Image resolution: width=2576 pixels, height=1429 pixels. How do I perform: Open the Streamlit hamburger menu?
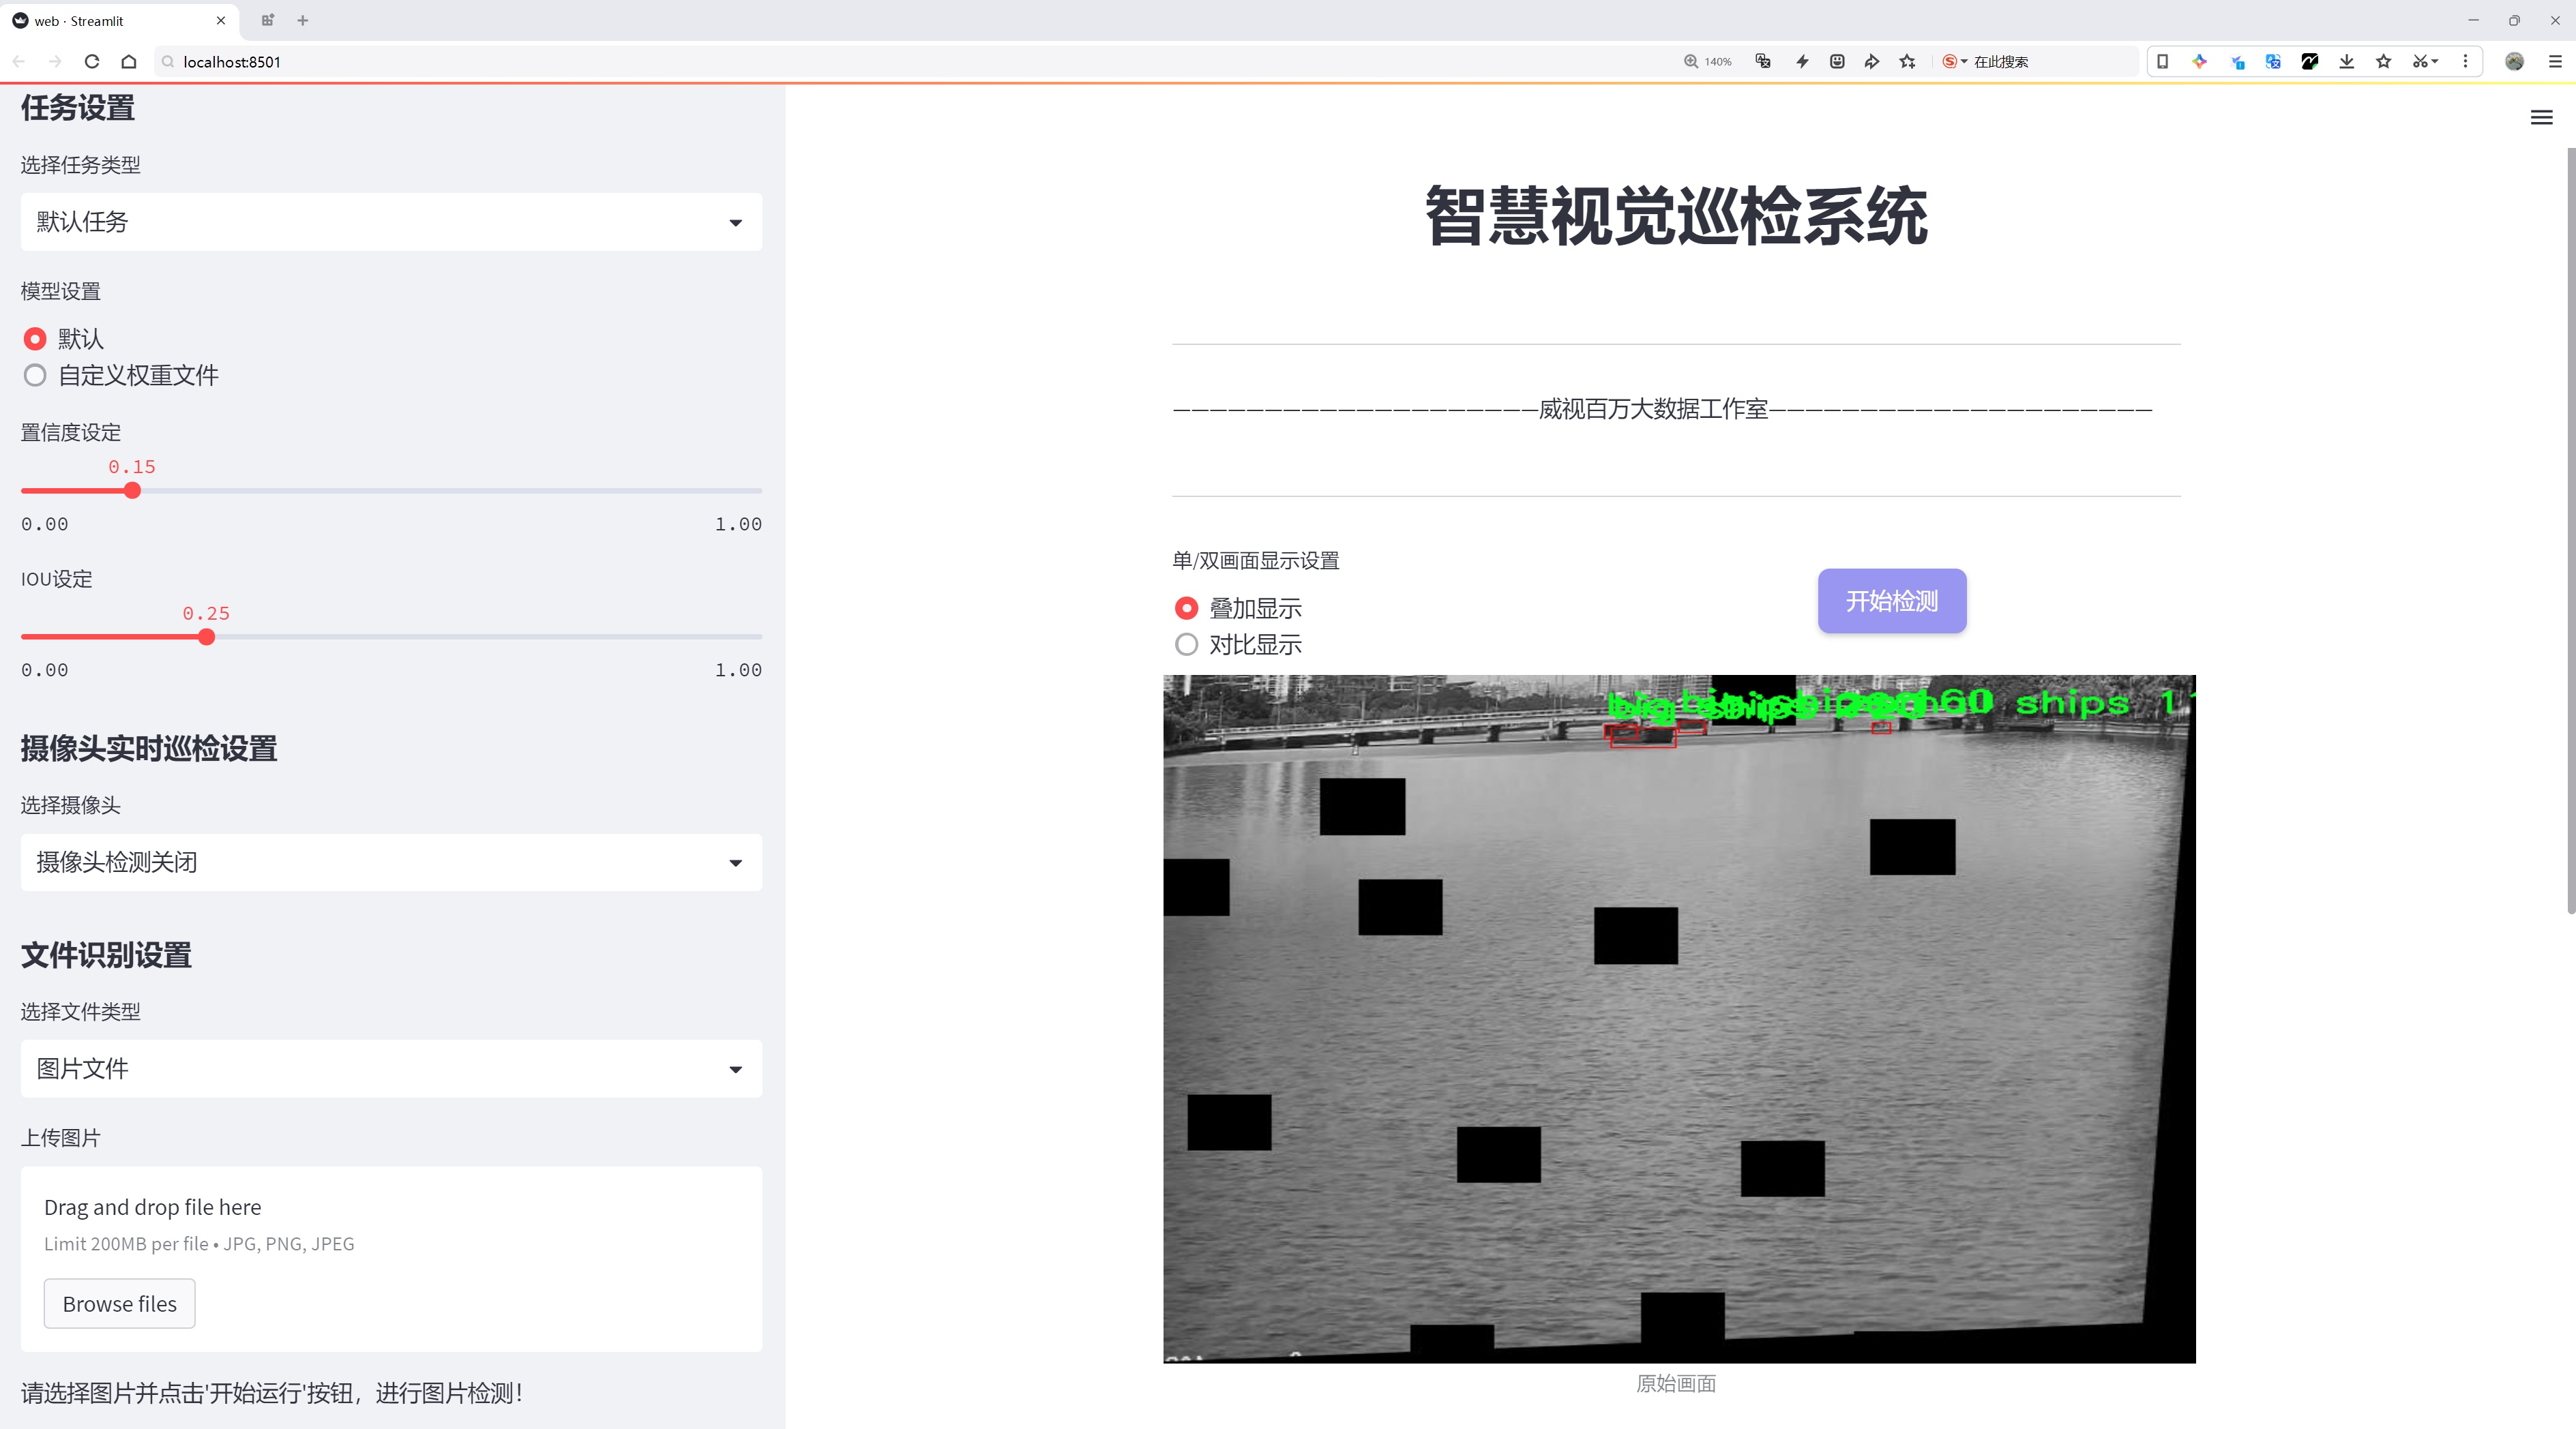pos(2541,118)
